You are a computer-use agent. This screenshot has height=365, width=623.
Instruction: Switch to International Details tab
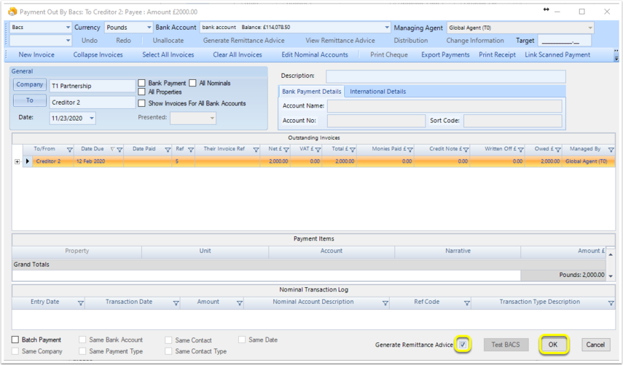point(378,91)
